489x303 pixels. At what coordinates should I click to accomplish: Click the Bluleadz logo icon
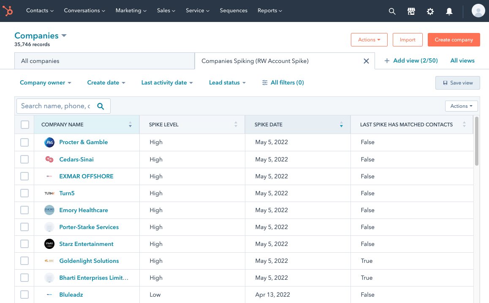(49, 295)
